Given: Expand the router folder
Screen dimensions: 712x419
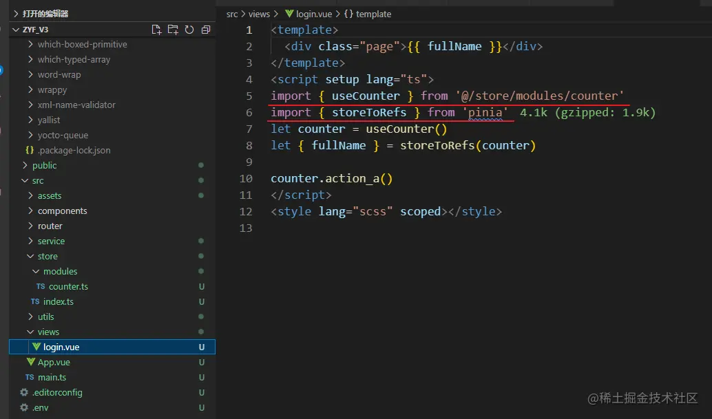Looking at the screenshot, I should tap(30, 226).
